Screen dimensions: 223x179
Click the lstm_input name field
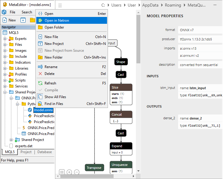pos(200,88)
